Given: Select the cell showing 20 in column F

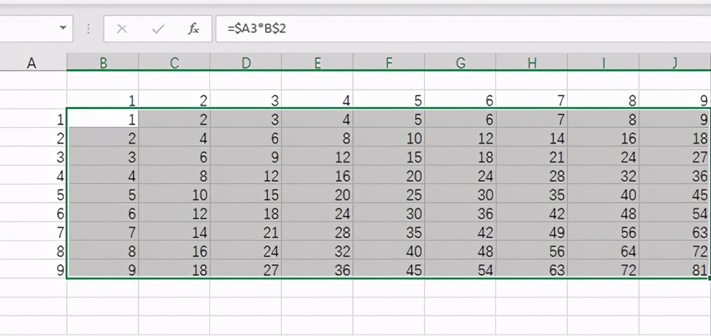Looking at the screenshot, I should (388, 175).
